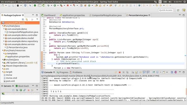Start the server in Servers view
This screenshot has height=105, width=187.
(x=21, y=90)
